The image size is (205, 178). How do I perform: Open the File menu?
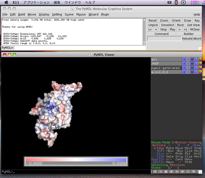[5, 14]
